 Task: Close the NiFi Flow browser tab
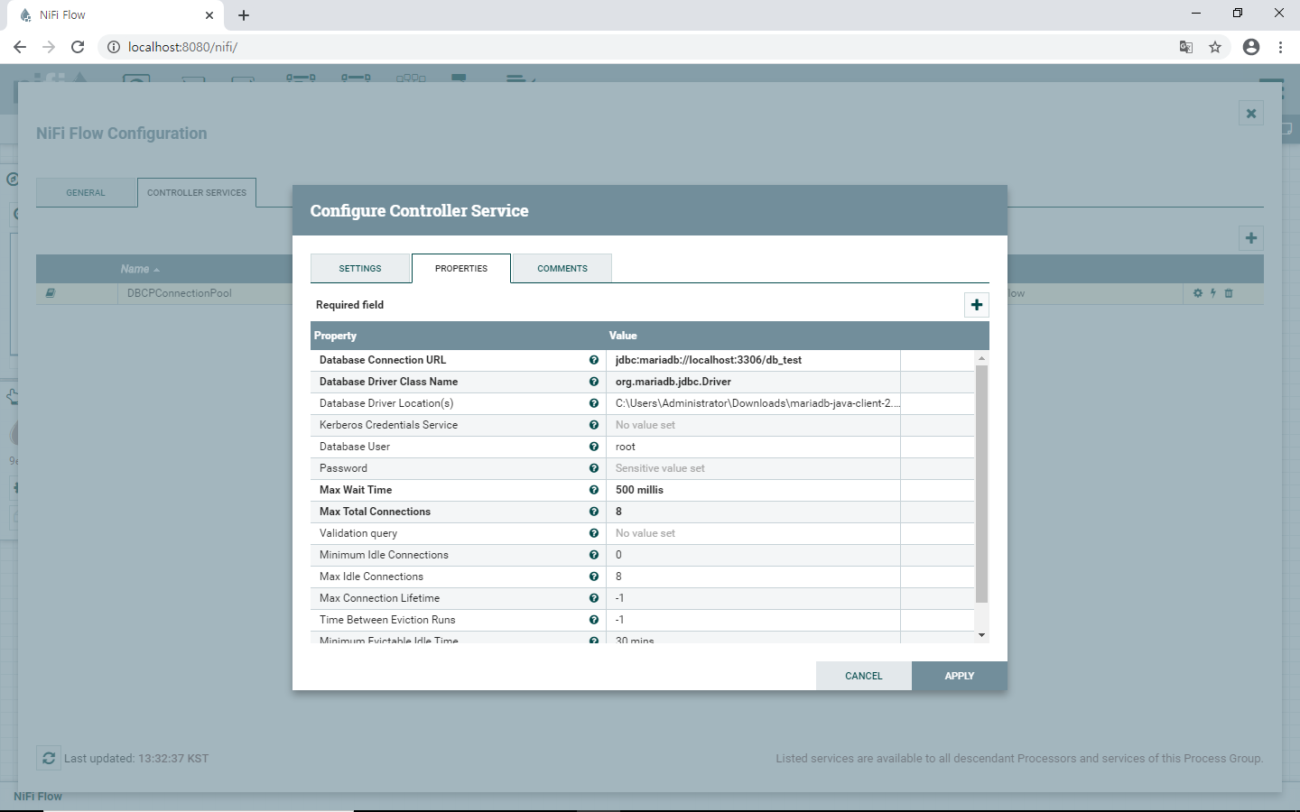(x=209, y=15)
